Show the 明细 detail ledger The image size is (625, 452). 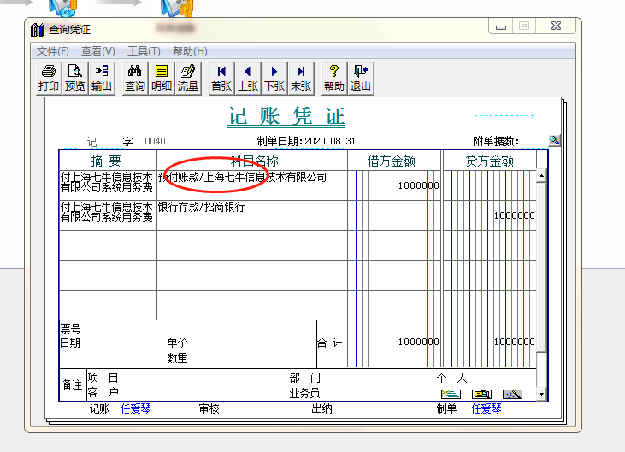(x=162, y=78)
